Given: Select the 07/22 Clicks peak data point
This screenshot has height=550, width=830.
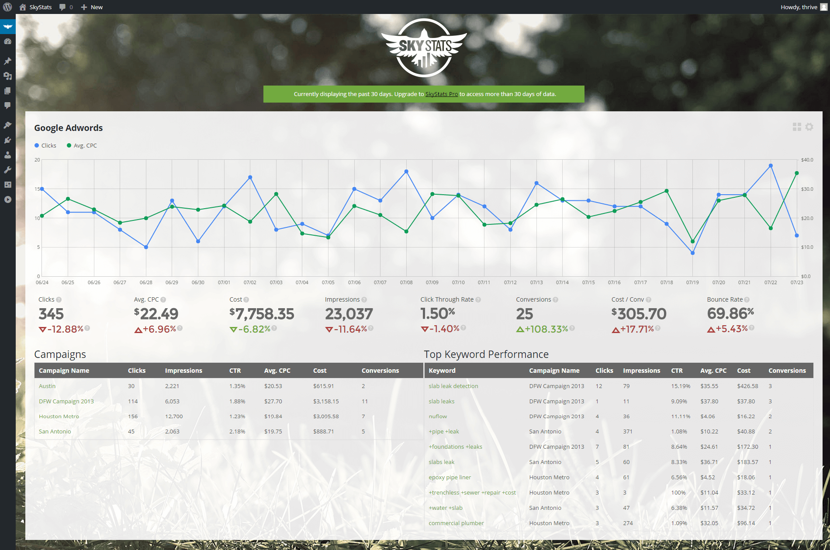Looking at the screenshot, I should coord(771,166).
